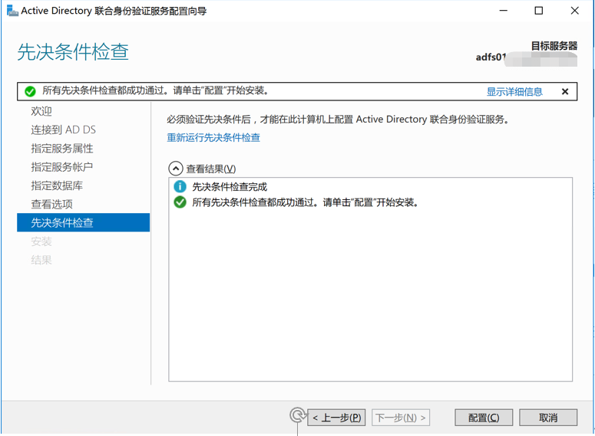Select the highlighted 先决条件检查 step
Screen dimensions: 595x436
83,222
